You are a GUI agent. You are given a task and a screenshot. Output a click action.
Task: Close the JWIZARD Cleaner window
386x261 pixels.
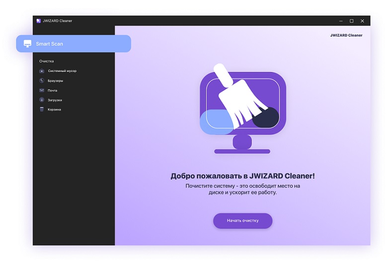click(362, 21)
